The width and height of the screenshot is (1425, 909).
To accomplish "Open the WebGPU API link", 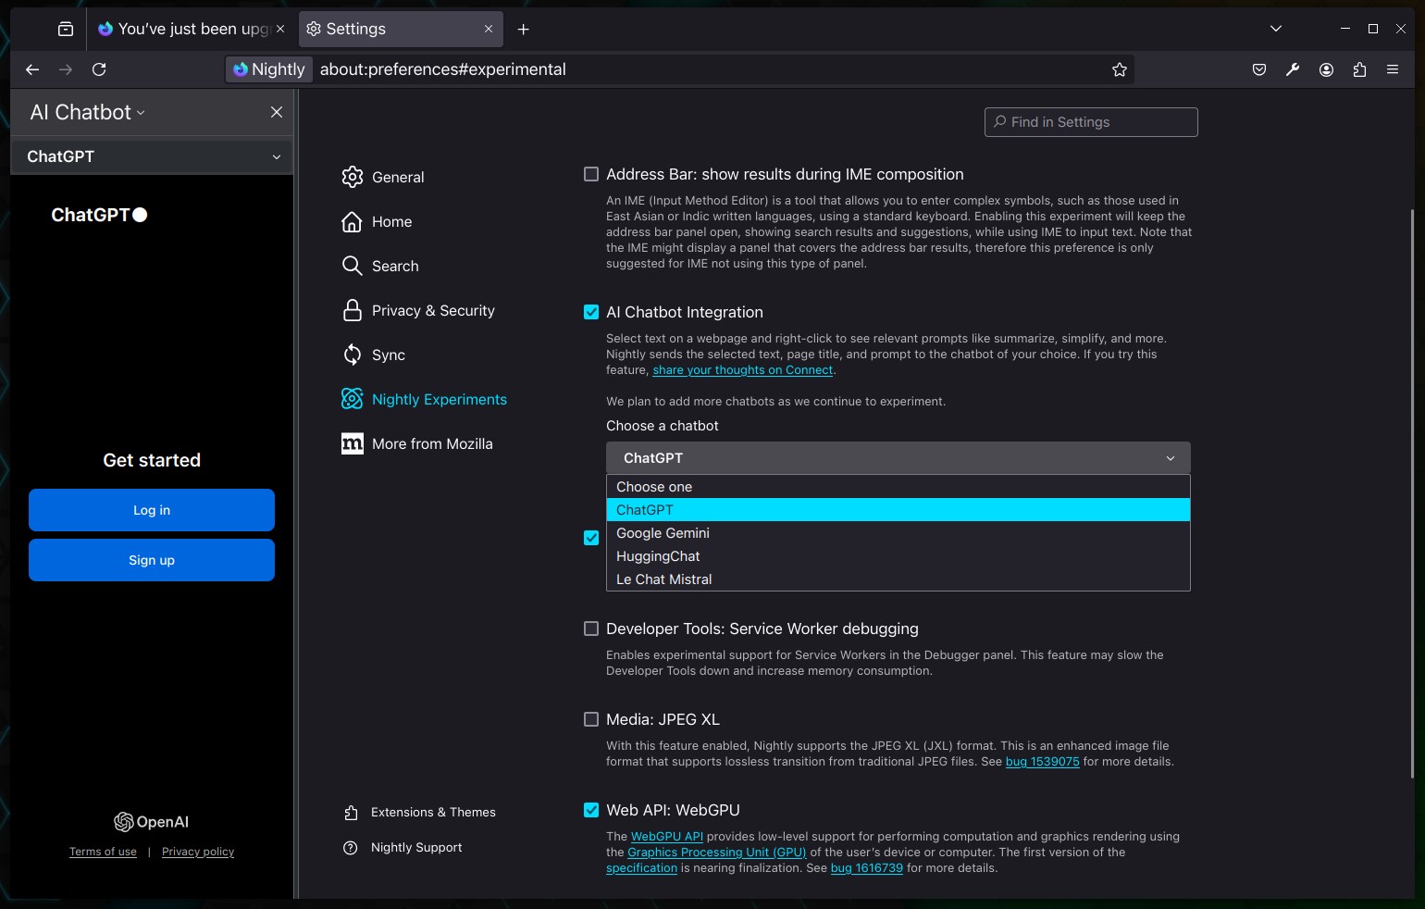I will tap(667, 837).
